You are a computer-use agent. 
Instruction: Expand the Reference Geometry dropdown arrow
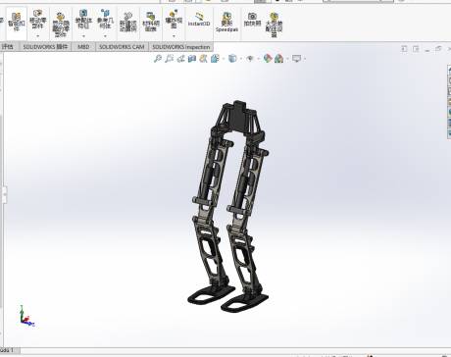pyautogui.click(x=105, y=36)
